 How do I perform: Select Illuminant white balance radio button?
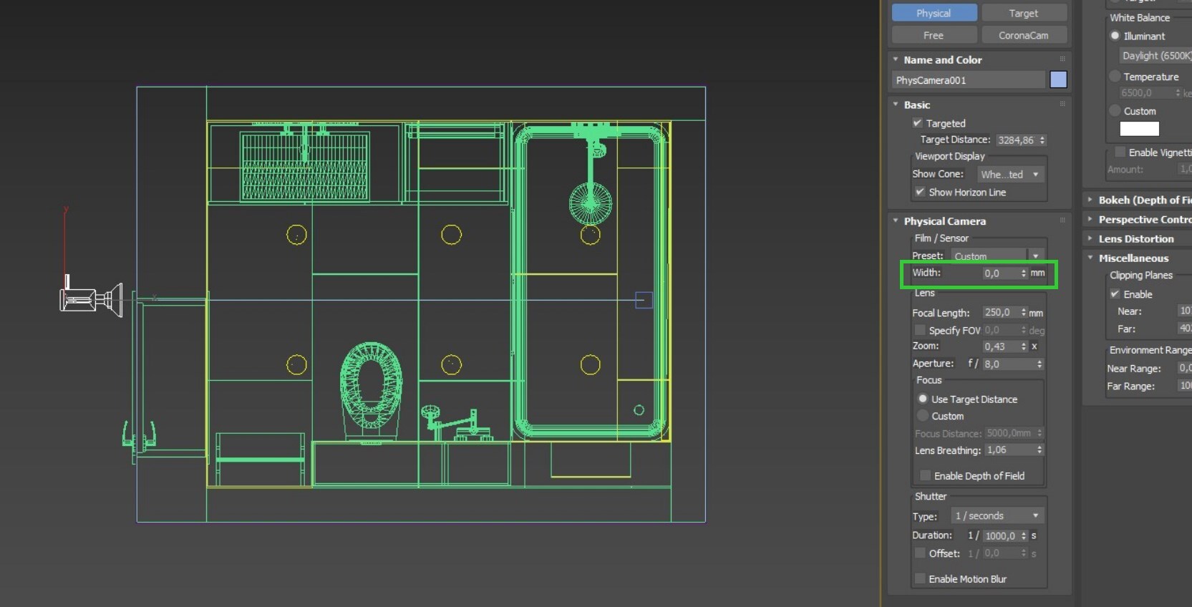coord(1115,36)
